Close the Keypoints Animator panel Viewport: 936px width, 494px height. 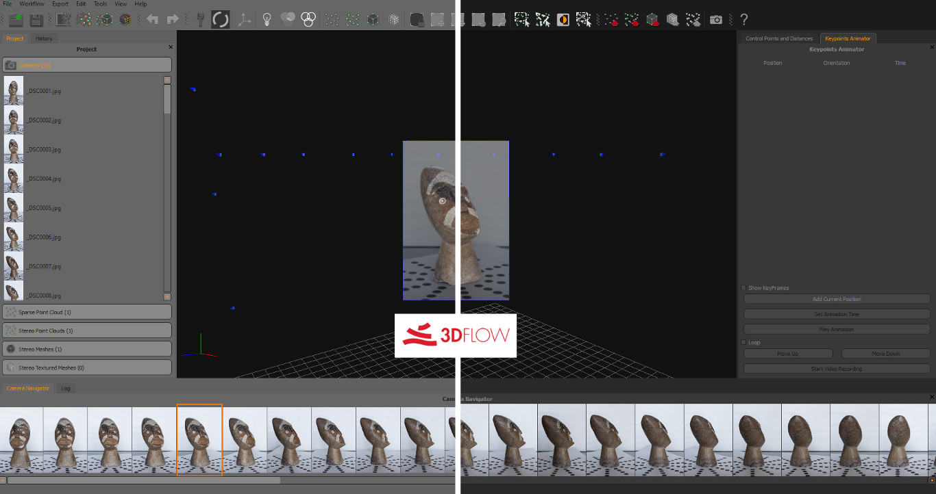[932, 47]
